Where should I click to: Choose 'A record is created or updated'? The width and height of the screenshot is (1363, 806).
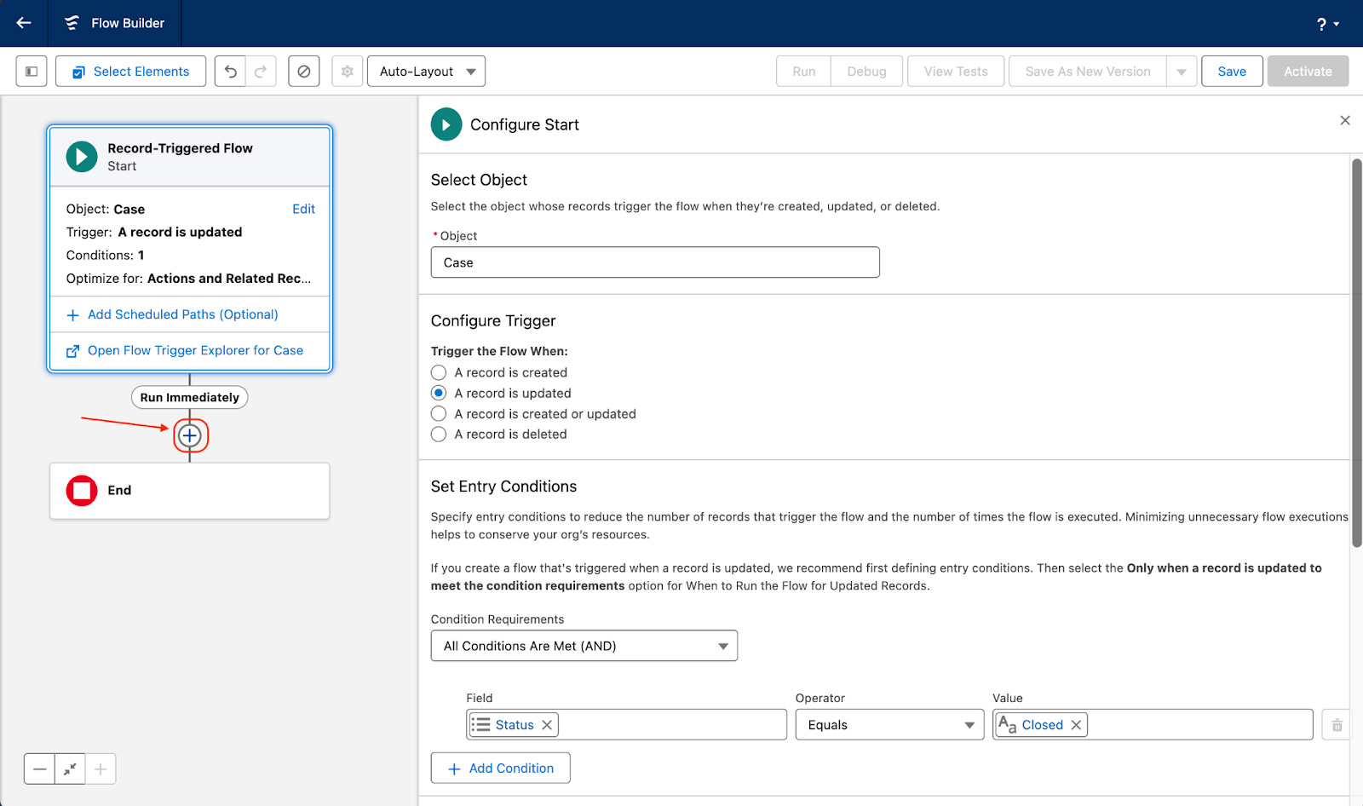[x=439, y=414]
